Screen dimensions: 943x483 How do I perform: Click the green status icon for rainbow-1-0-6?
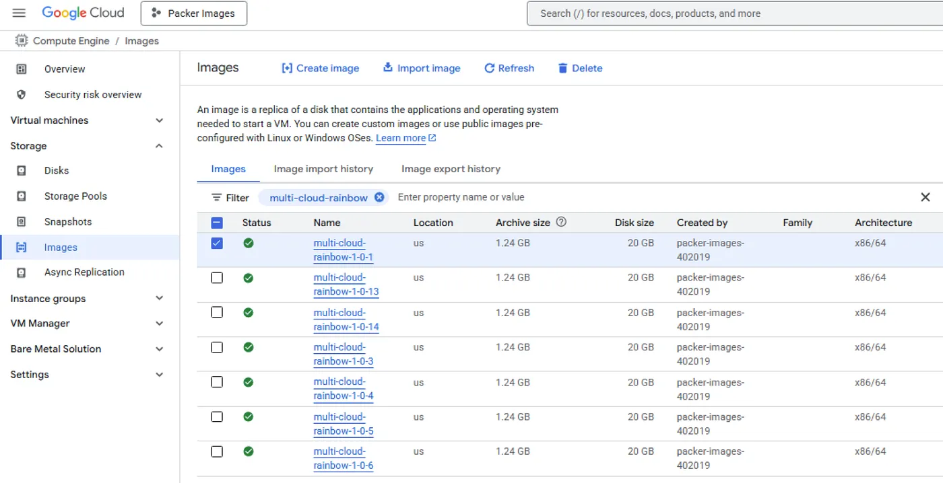point(249,451)
